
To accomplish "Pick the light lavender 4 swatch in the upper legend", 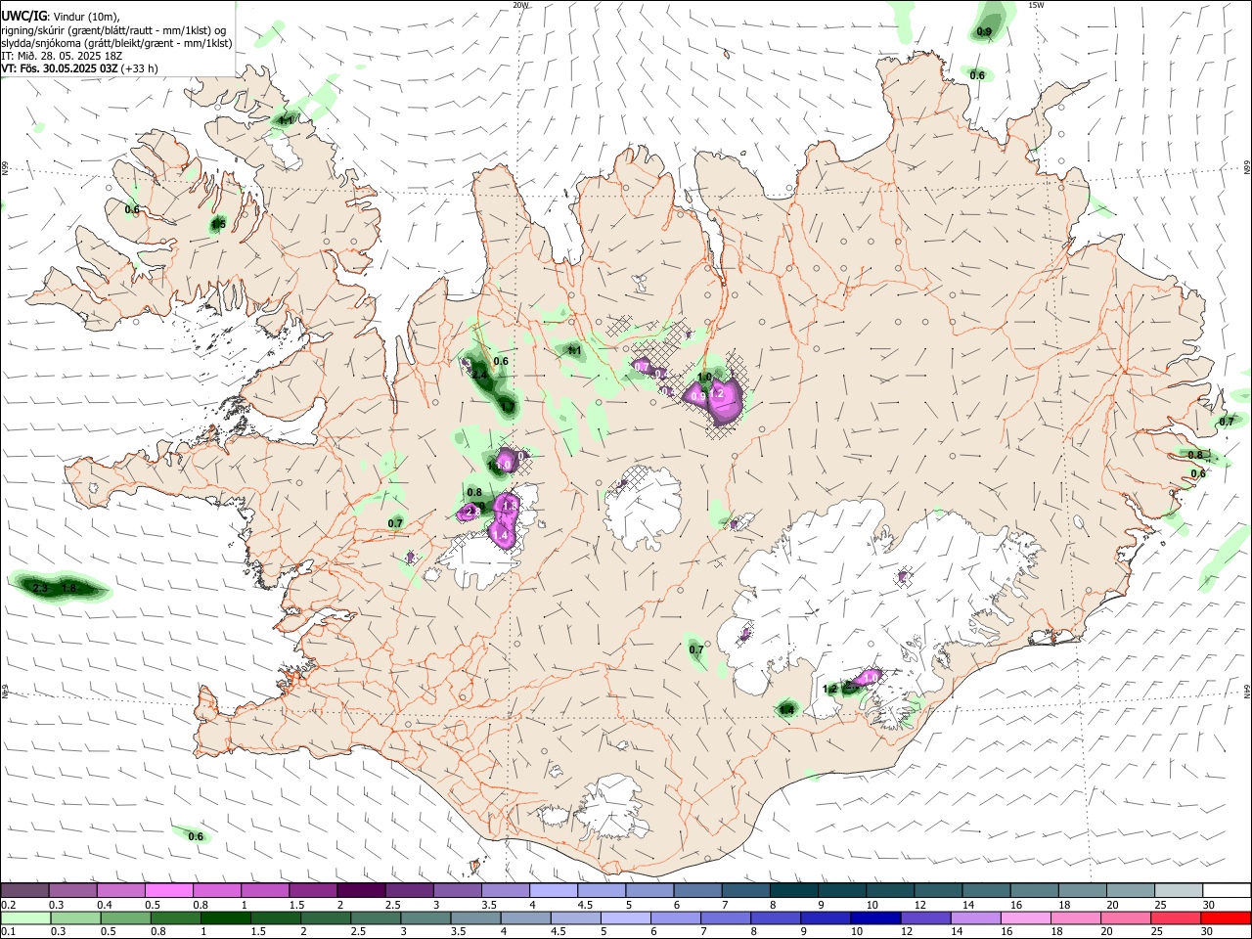I will (554, 891).
